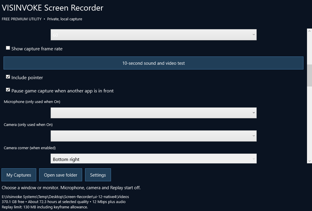Open the Microphone device dropdown

coord(153,113)
